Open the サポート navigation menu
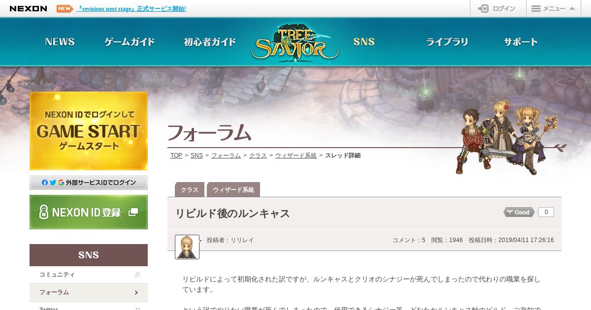Image resolution: width=591 pixels, height=310 pixels. point(521,42)
